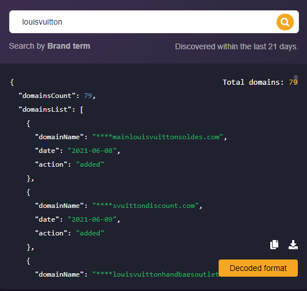Select the "Total domains: 79" counter
Screen dimensions: 307x291
pos(260,82)
